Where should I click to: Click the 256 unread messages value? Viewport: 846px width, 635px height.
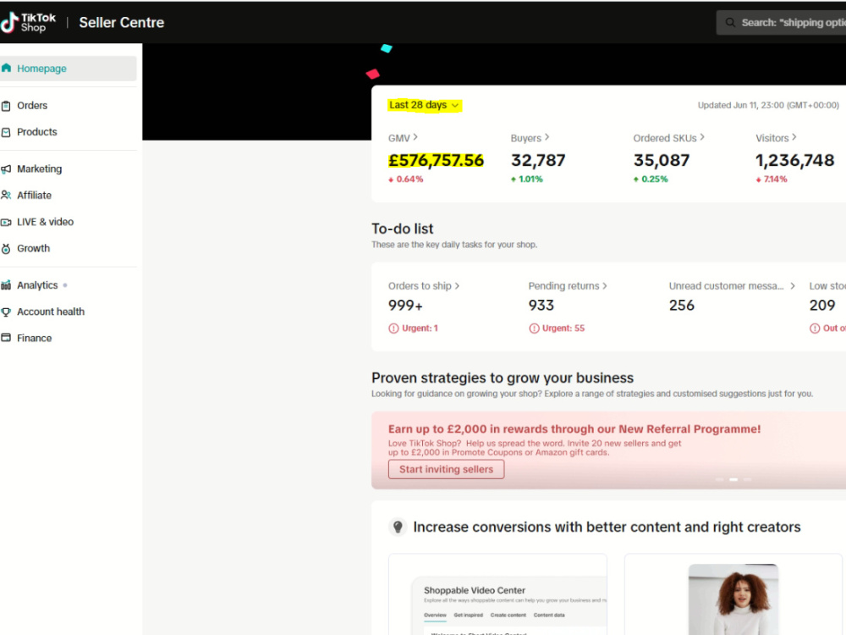click(x=681, y=306)
